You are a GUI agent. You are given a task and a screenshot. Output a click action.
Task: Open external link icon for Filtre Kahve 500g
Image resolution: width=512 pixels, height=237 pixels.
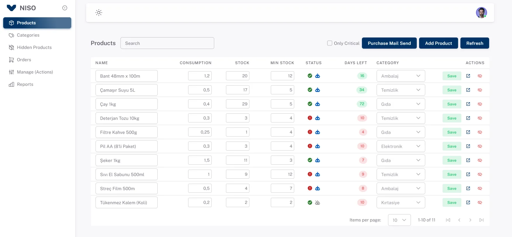pyautogui.click(x=468, y=132)
